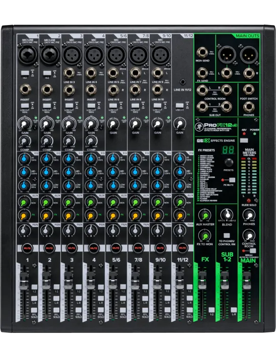The height and width of the screenshot is (358, 276).
Task: Mute channel 2 with its red MUTE button
Action: point(49,248)
